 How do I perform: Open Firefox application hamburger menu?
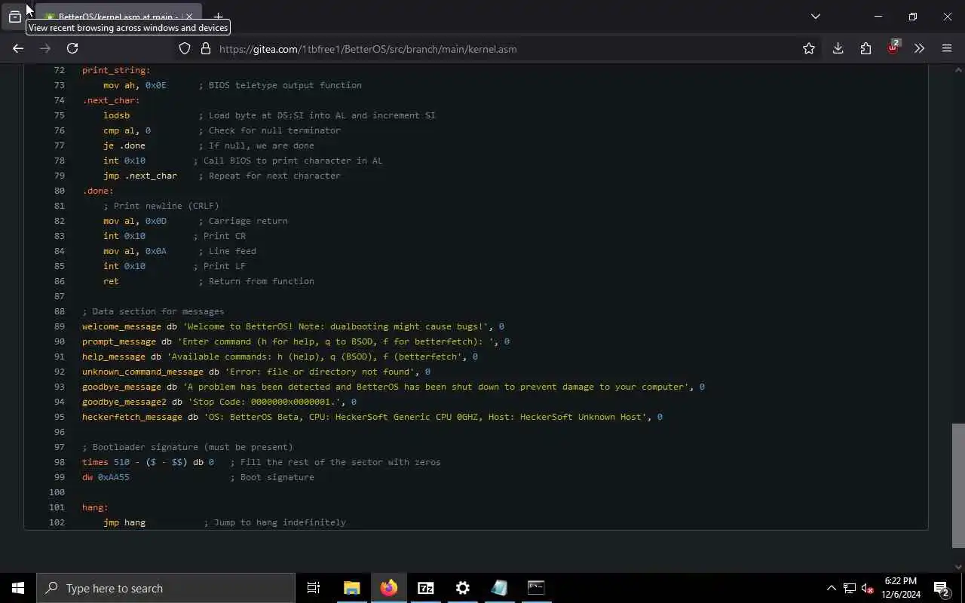947,49
